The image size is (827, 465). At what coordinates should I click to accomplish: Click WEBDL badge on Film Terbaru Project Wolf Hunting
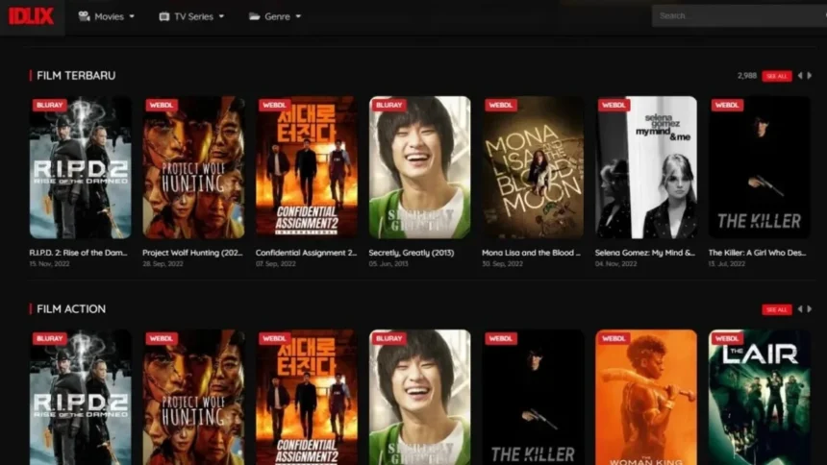click(162, 105)
